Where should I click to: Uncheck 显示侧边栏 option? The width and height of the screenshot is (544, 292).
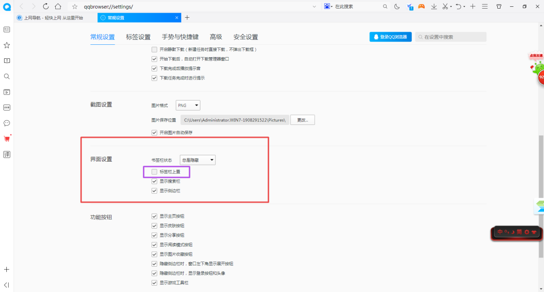pos(154,191)
